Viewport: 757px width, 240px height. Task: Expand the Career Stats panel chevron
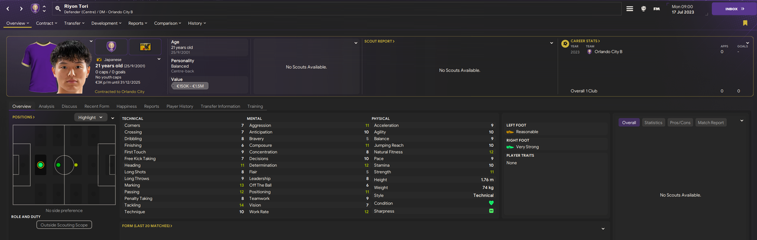point(748,42)
